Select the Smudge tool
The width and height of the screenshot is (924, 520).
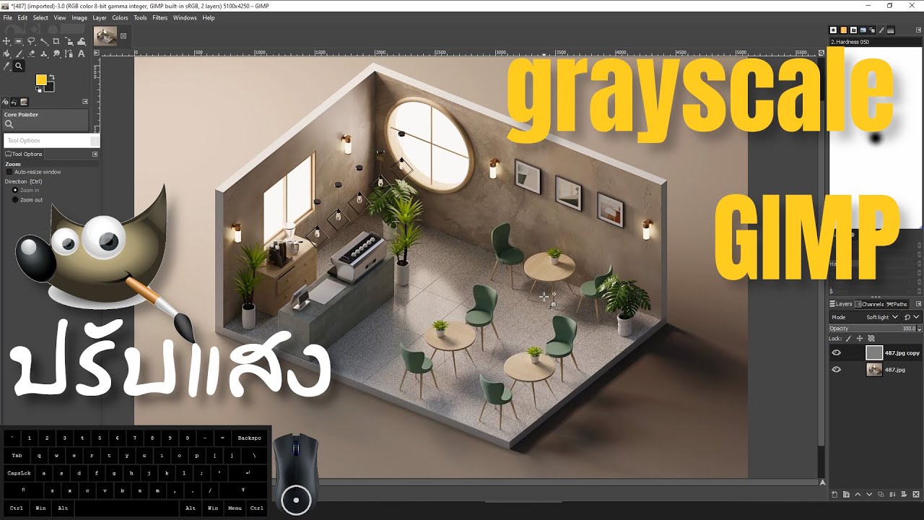click(x=56, y=53)
